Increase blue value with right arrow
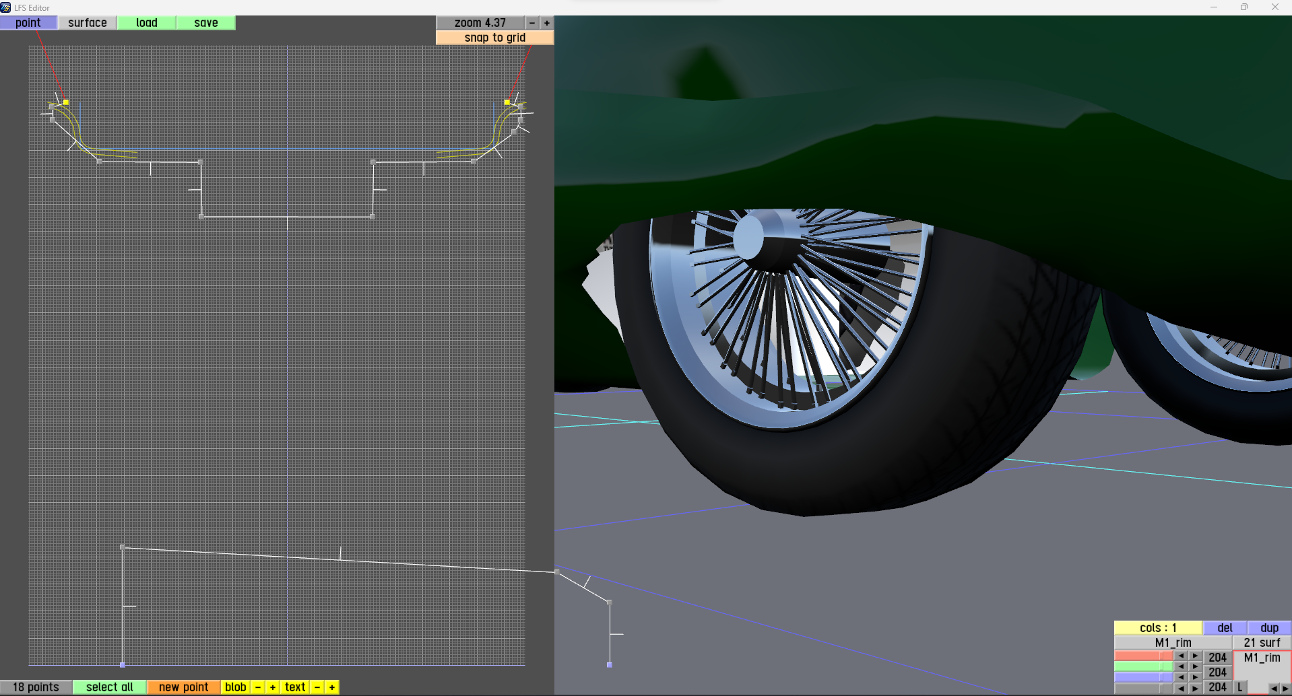The width and height of the screenshot is (1292, 696). (1195, 677)
